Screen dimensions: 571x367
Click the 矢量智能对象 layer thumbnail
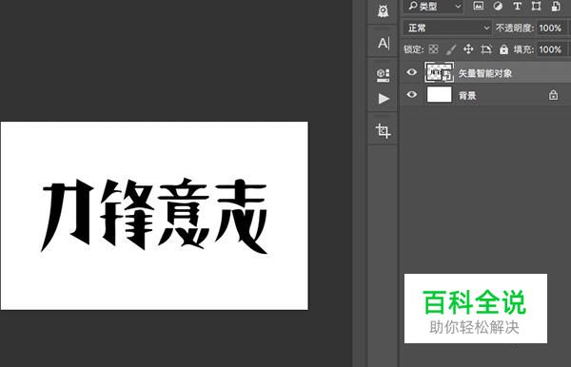click(x=439, y=72)
